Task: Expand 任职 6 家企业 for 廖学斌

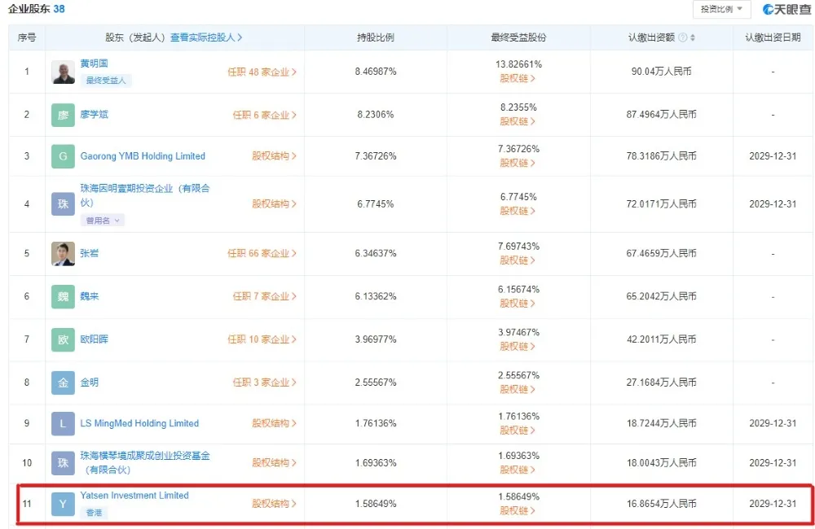Action: pos(265,115)
